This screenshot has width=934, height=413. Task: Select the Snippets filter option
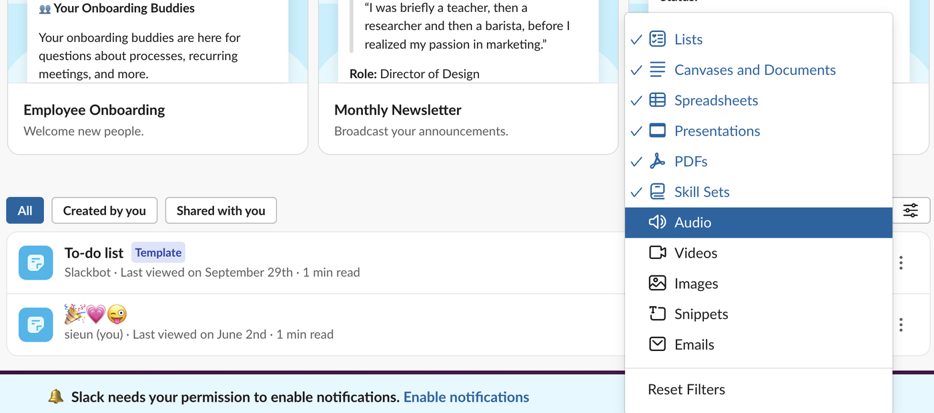(759, 314)
